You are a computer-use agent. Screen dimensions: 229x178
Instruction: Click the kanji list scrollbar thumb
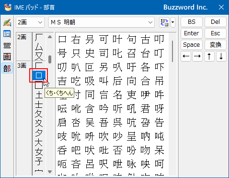172,51
